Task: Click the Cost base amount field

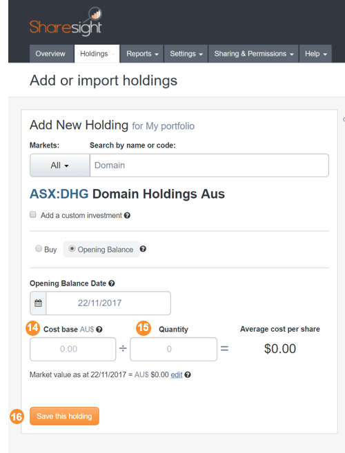Action: 73,349
